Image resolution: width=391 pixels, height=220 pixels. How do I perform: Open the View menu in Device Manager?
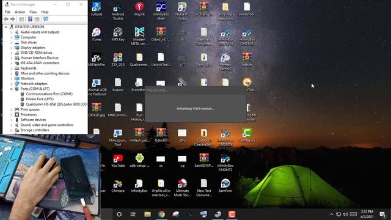click(x=33, y=12)
